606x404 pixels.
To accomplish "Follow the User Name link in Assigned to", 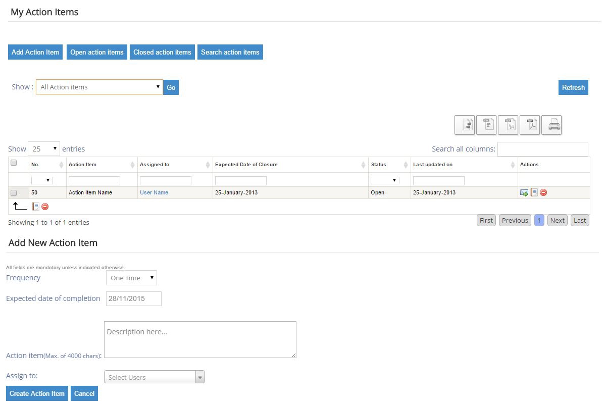I will [x=154, y=192].
